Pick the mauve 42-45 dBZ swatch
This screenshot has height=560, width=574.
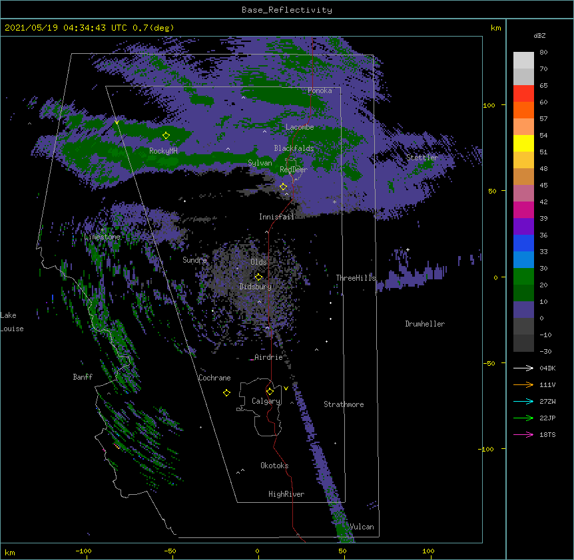(523, 194)
